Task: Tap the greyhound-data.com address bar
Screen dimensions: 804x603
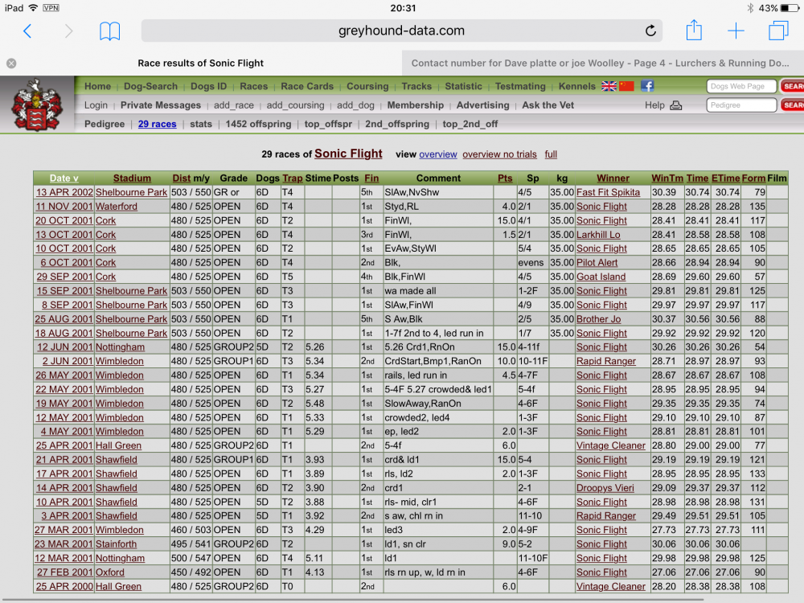Action: coord(401,31)
